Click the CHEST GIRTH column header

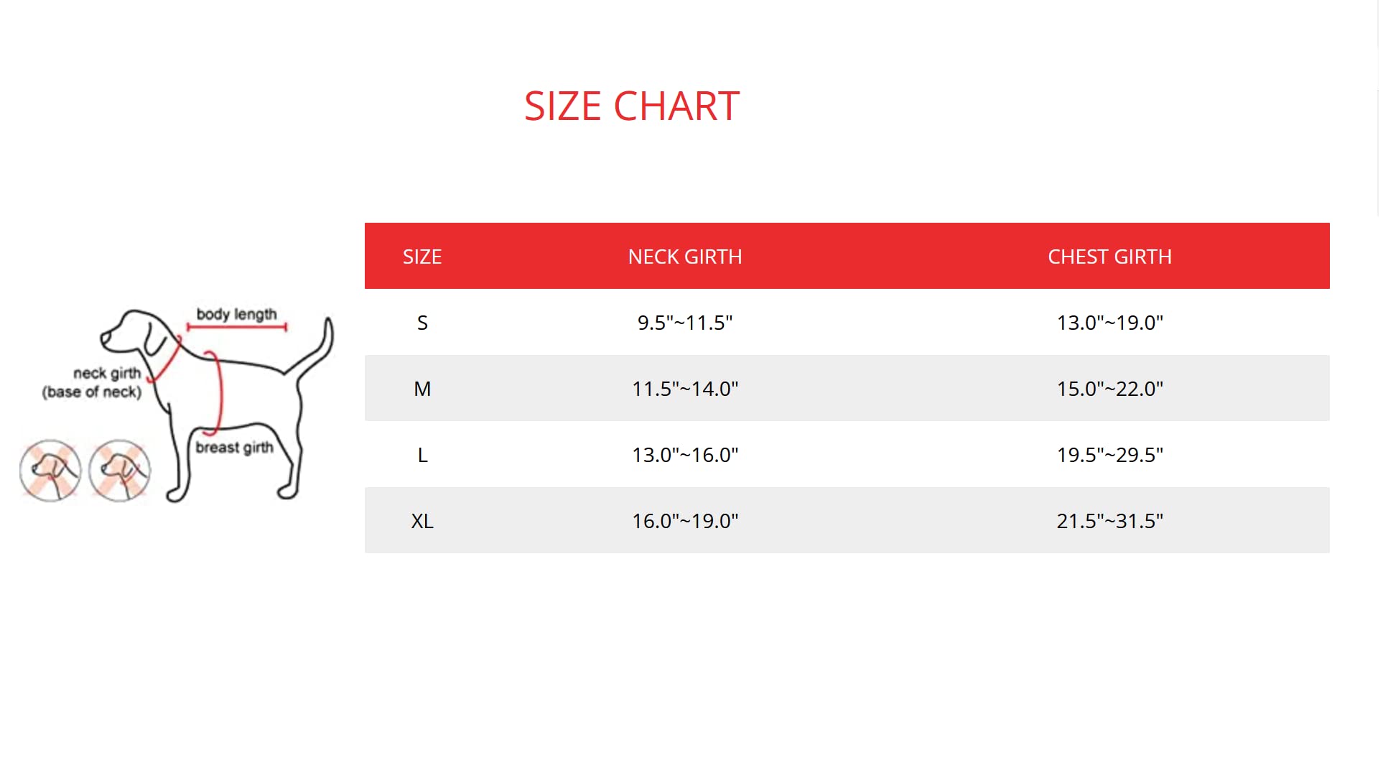tap(1109, 257)
